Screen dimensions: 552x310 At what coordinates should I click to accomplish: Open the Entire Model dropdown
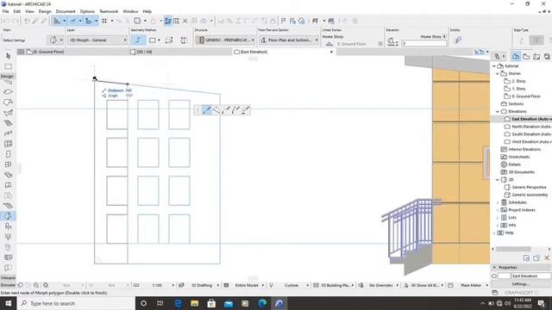(x=247, y=285)
